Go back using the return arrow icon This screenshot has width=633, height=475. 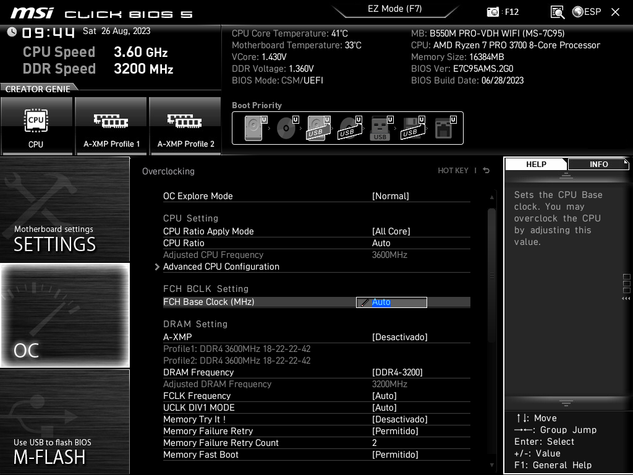click(486, 171)
